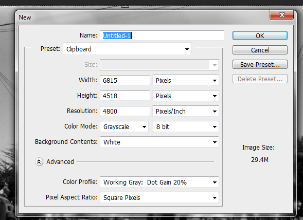The image size is (303, 220).
Task: Collapse the Advanced section chevron icon
Action: [x=39, y=162]
